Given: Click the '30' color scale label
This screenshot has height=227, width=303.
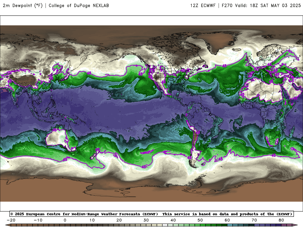Looking at the screenshot, I should tap(146, 220).
